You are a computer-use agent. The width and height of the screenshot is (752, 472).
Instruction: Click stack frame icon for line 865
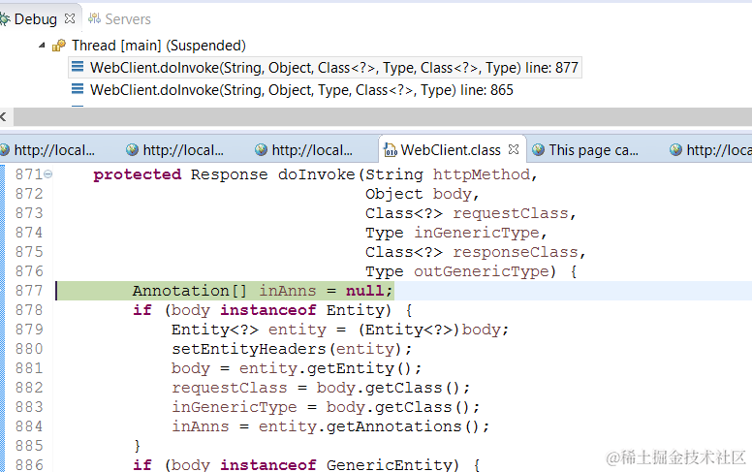click(78, 89)
